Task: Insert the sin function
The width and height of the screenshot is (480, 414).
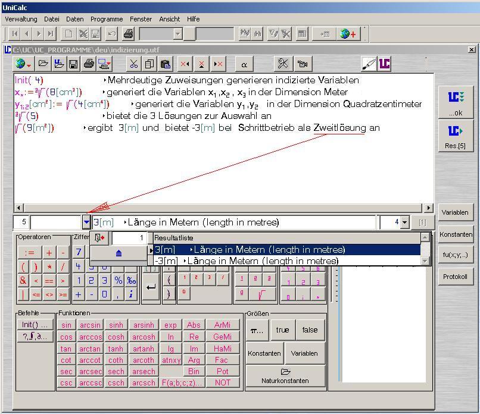Action: point(66,325)
